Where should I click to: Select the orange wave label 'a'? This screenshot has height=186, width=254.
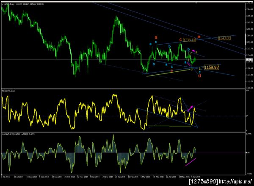[x=156, y=37]
